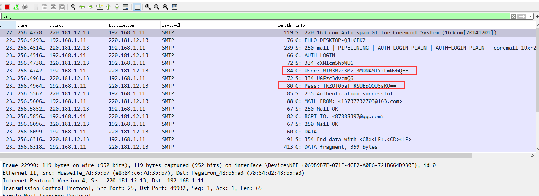Viewport: 539px width, 196px height.
Task: Select the EHLO DESKTOP-QJLCEK2 packet
Action: 268,40
